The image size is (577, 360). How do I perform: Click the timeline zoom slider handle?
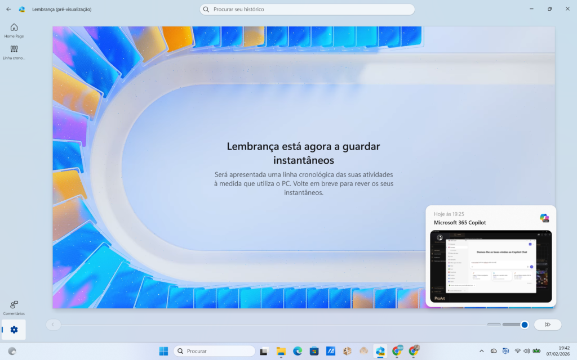click(x=524, y=325)
